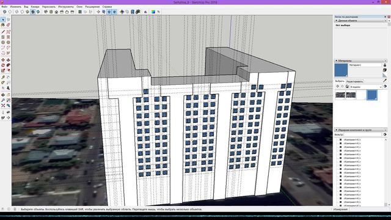Choose the Eraser tool
The width and height of the screenshot is (391, 220).
pos(8,25)
